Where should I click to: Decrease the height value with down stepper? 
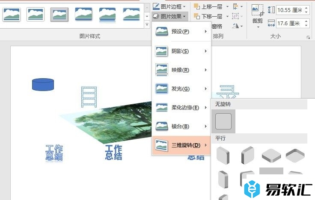click(306, 12)
